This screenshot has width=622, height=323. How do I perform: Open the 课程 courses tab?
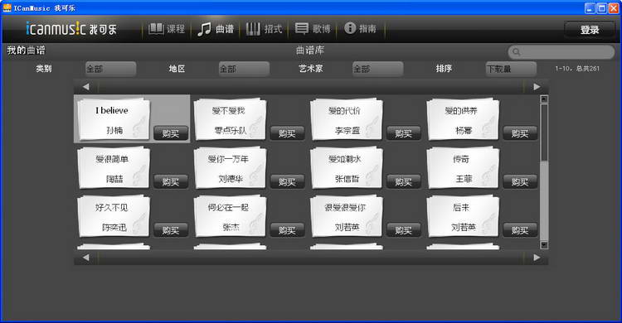click(167, 29)
